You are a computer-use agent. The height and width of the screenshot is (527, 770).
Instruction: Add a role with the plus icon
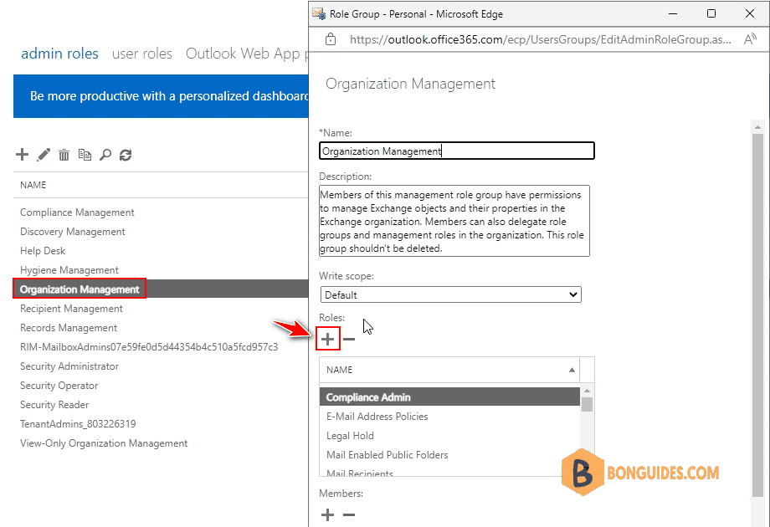click(328, 339)
